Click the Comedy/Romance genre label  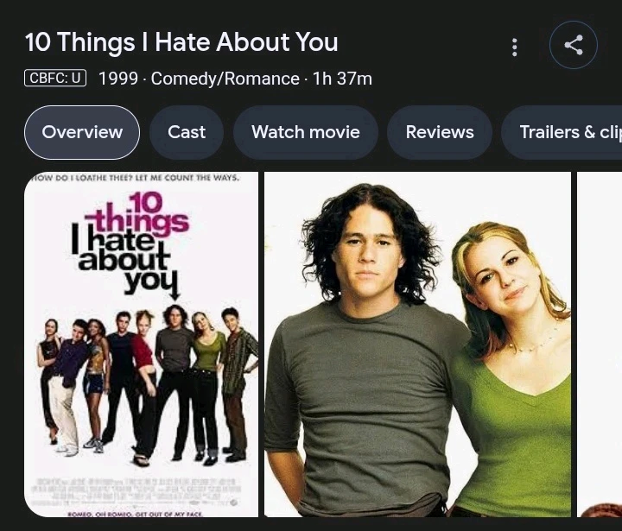pos(225,79)
